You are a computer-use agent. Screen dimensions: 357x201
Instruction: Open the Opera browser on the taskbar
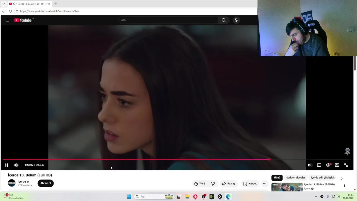click(x=195, y=197)
